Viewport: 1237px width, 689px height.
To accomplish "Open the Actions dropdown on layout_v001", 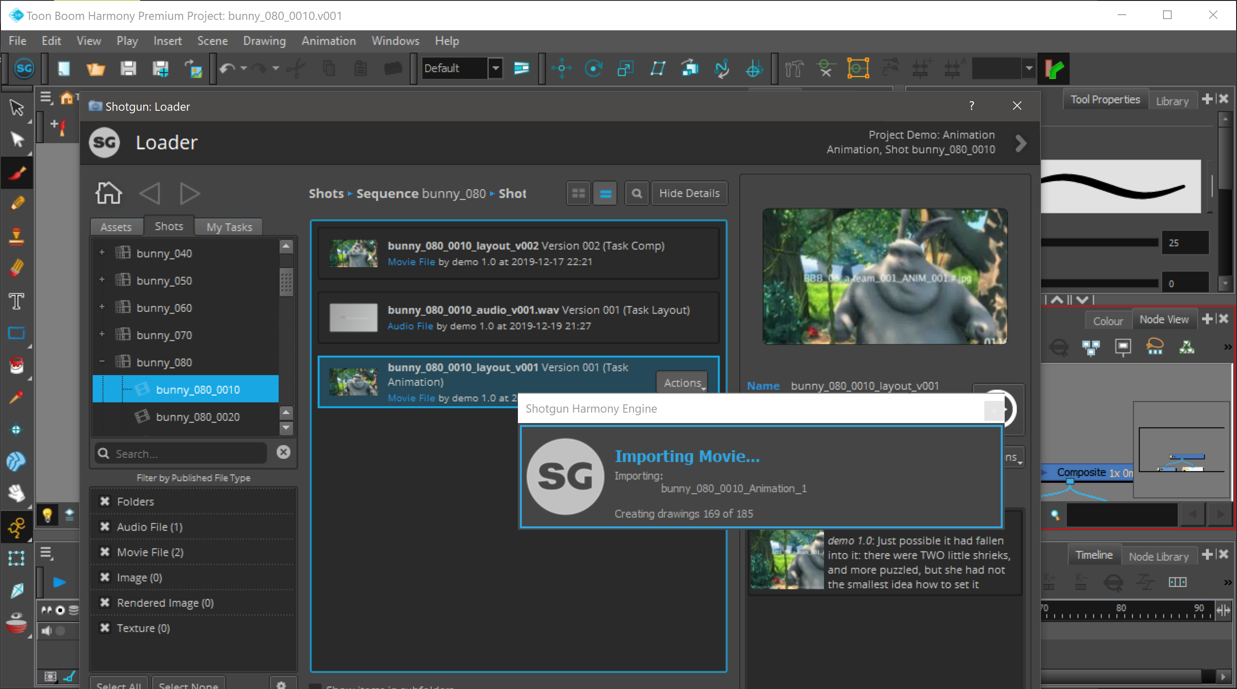I will click(x=682, y=383).
